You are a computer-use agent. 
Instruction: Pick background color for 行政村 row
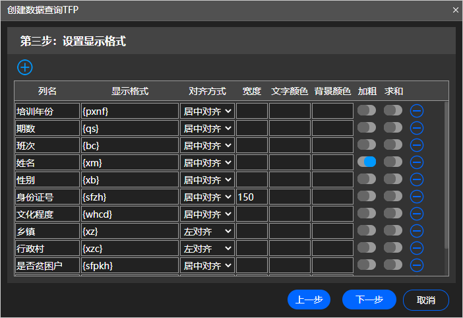[332, 248]
